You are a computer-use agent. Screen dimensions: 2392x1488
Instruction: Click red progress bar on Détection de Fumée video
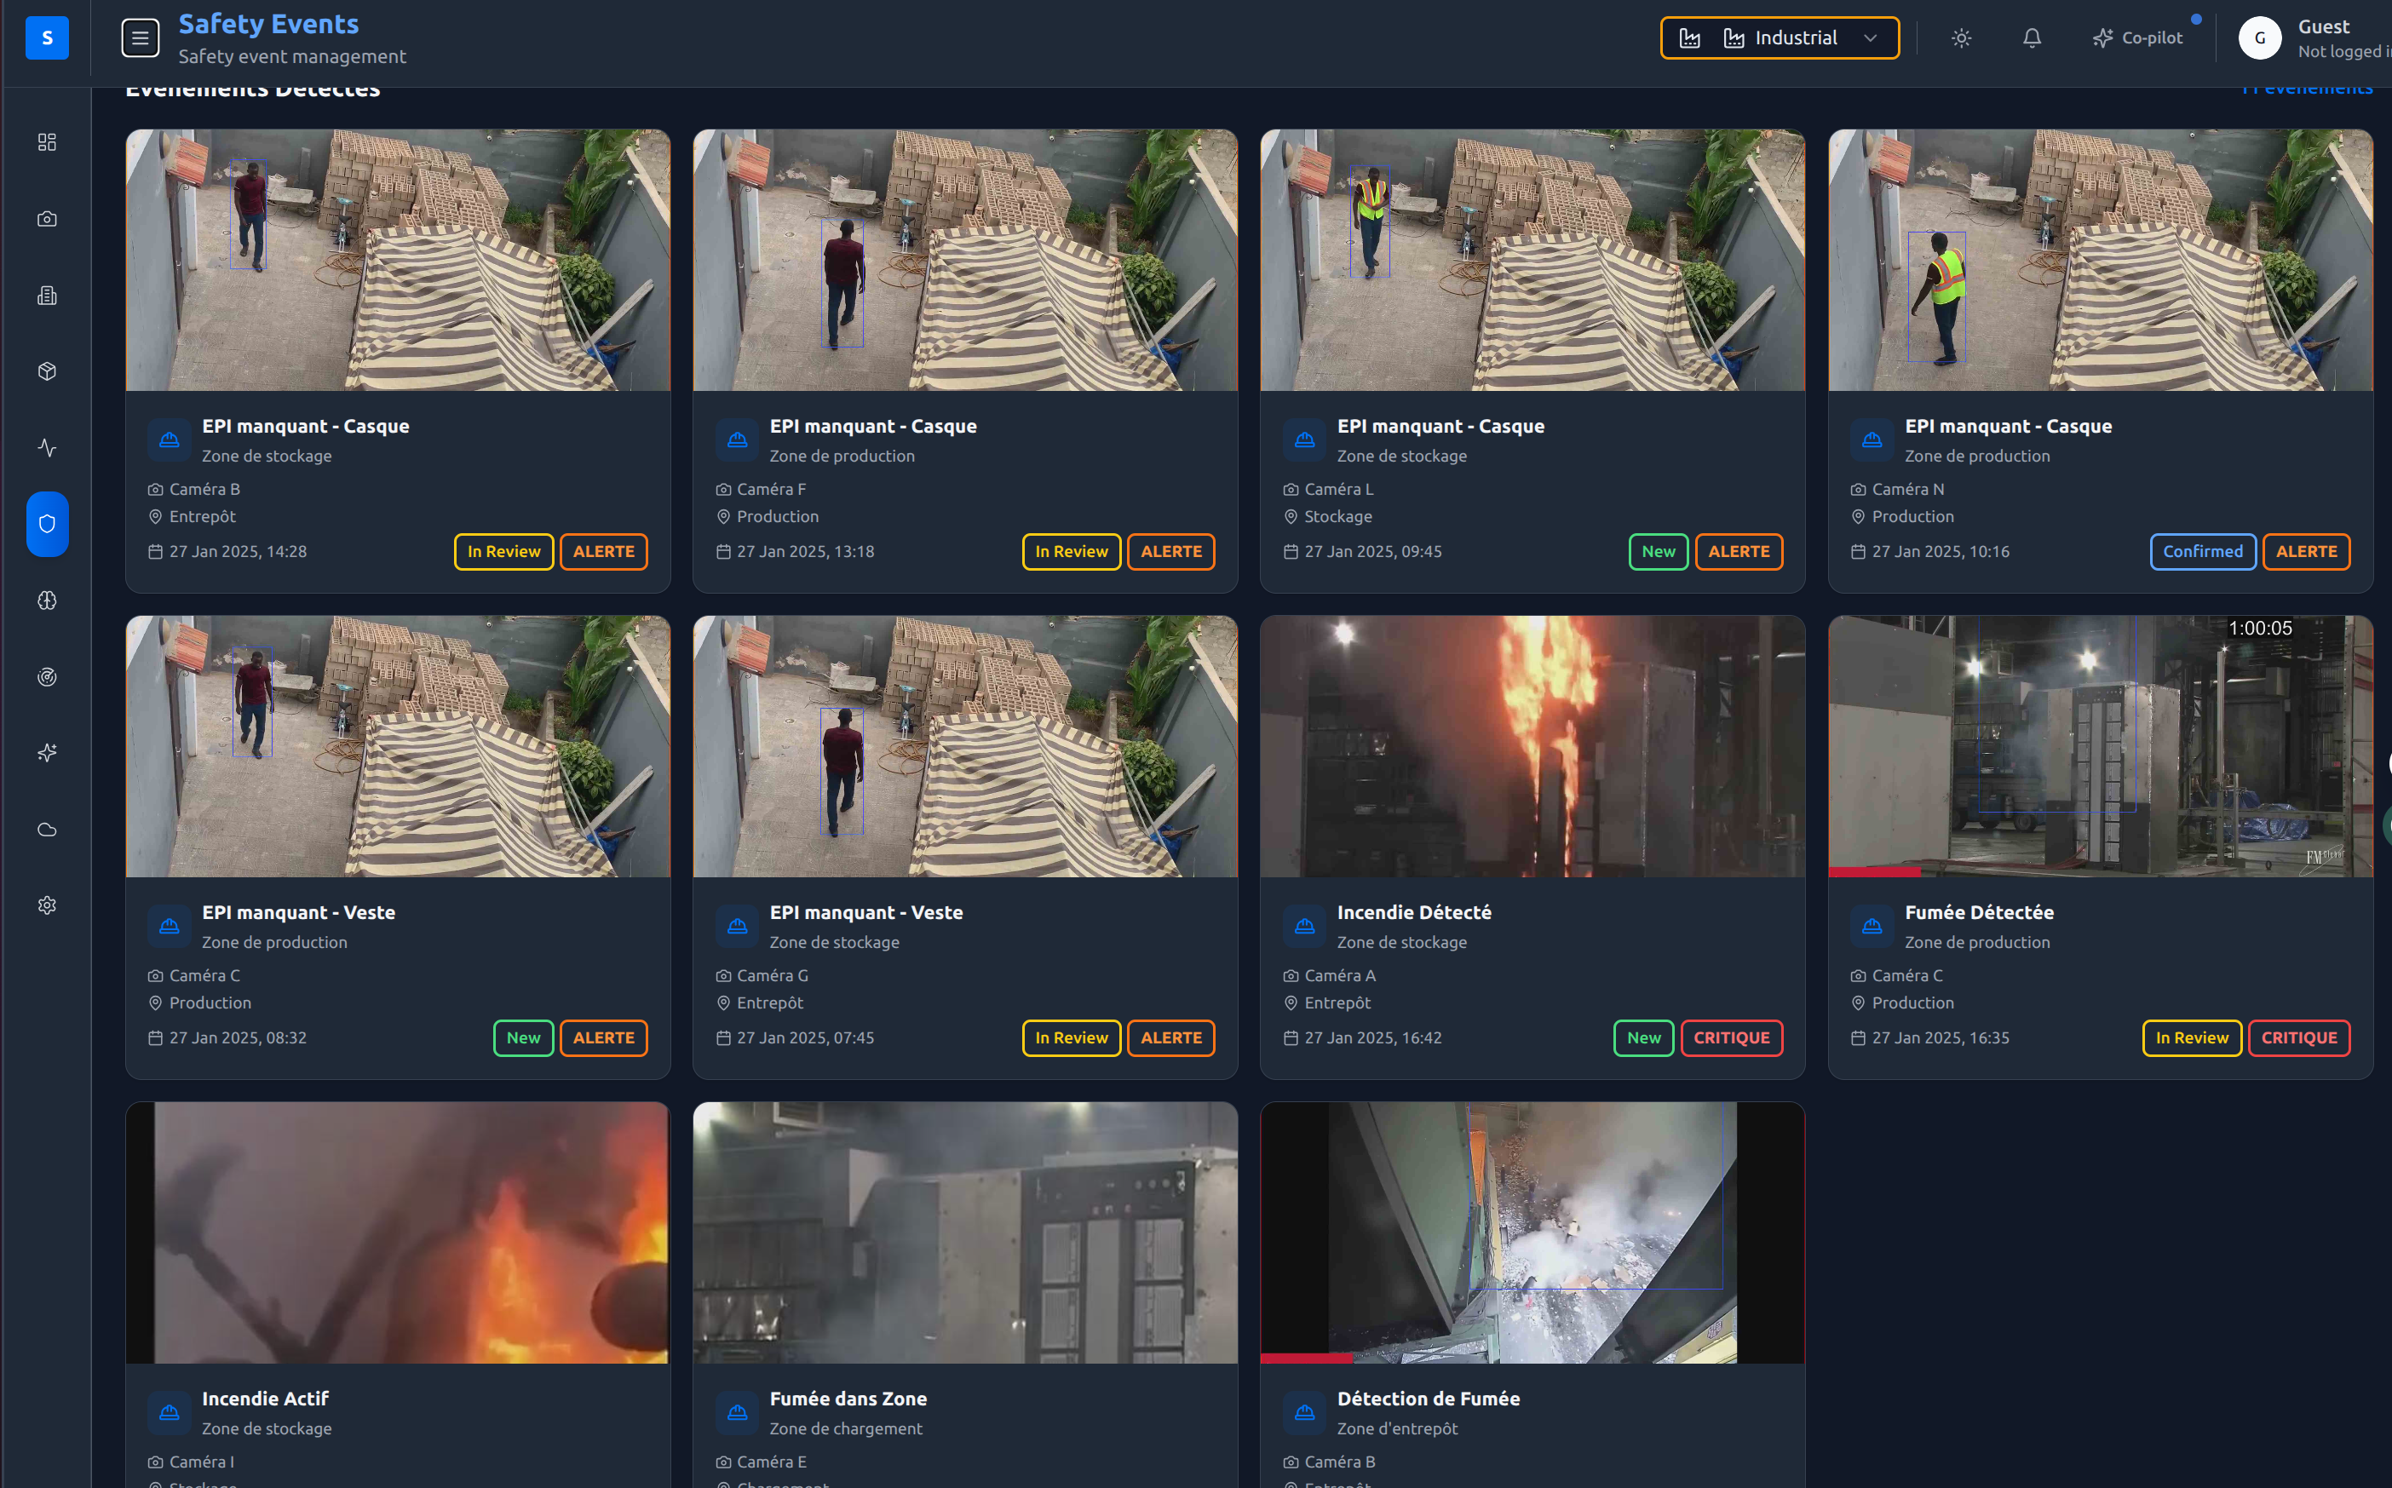coord(1307,1358)
